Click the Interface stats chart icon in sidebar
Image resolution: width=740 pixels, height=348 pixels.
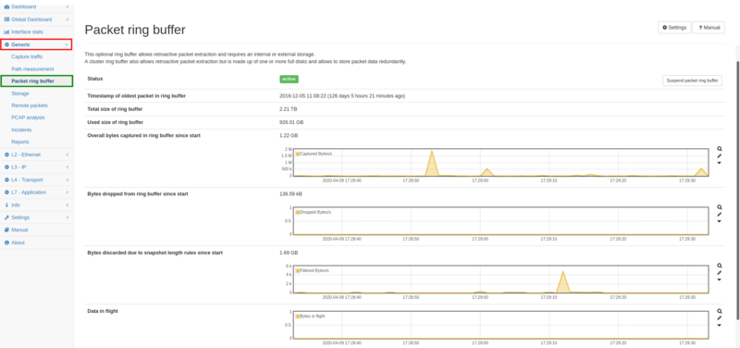(x=6, y=31)
